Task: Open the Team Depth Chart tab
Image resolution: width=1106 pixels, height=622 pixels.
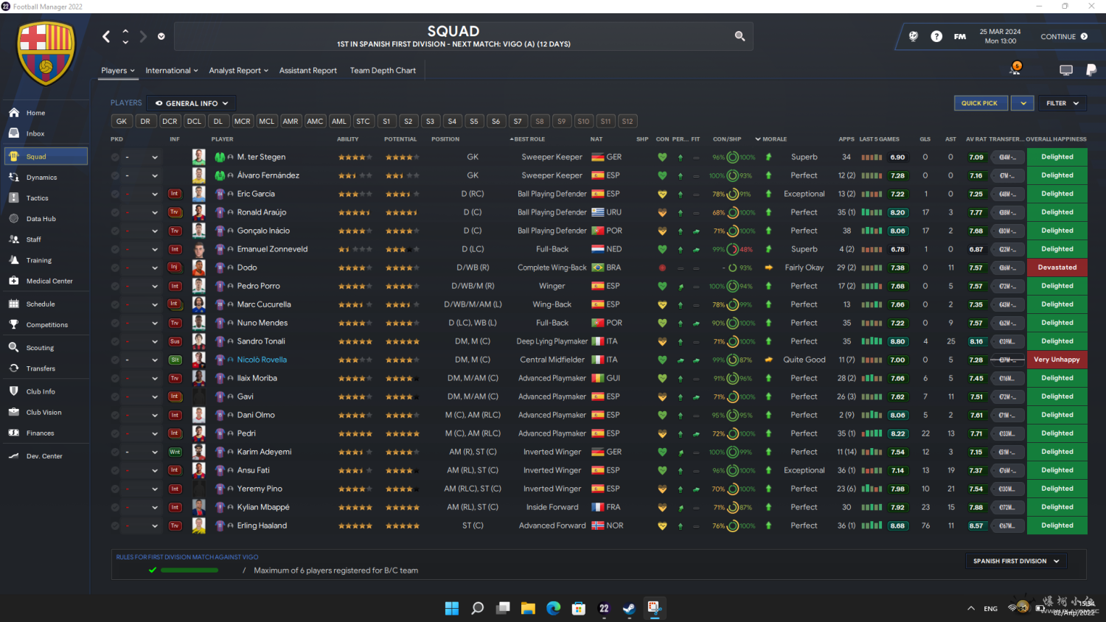Action: click(383, 71)
